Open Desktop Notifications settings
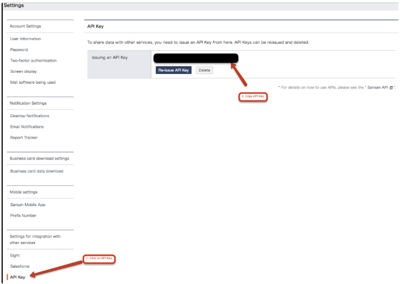The height and width of the screenshot is (284, 401). coord(30,116)
